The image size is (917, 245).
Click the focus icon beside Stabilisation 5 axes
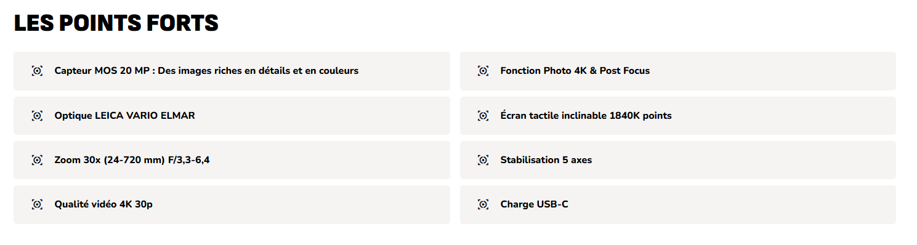point(483,160)
